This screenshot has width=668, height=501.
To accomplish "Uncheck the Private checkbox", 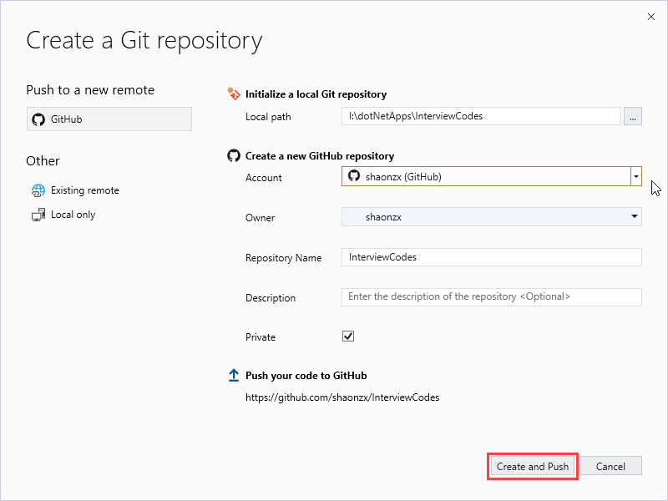I will tap(348, 337).
